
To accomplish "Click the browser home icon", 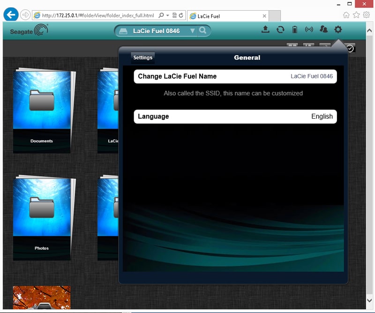I will pos(346,15).
